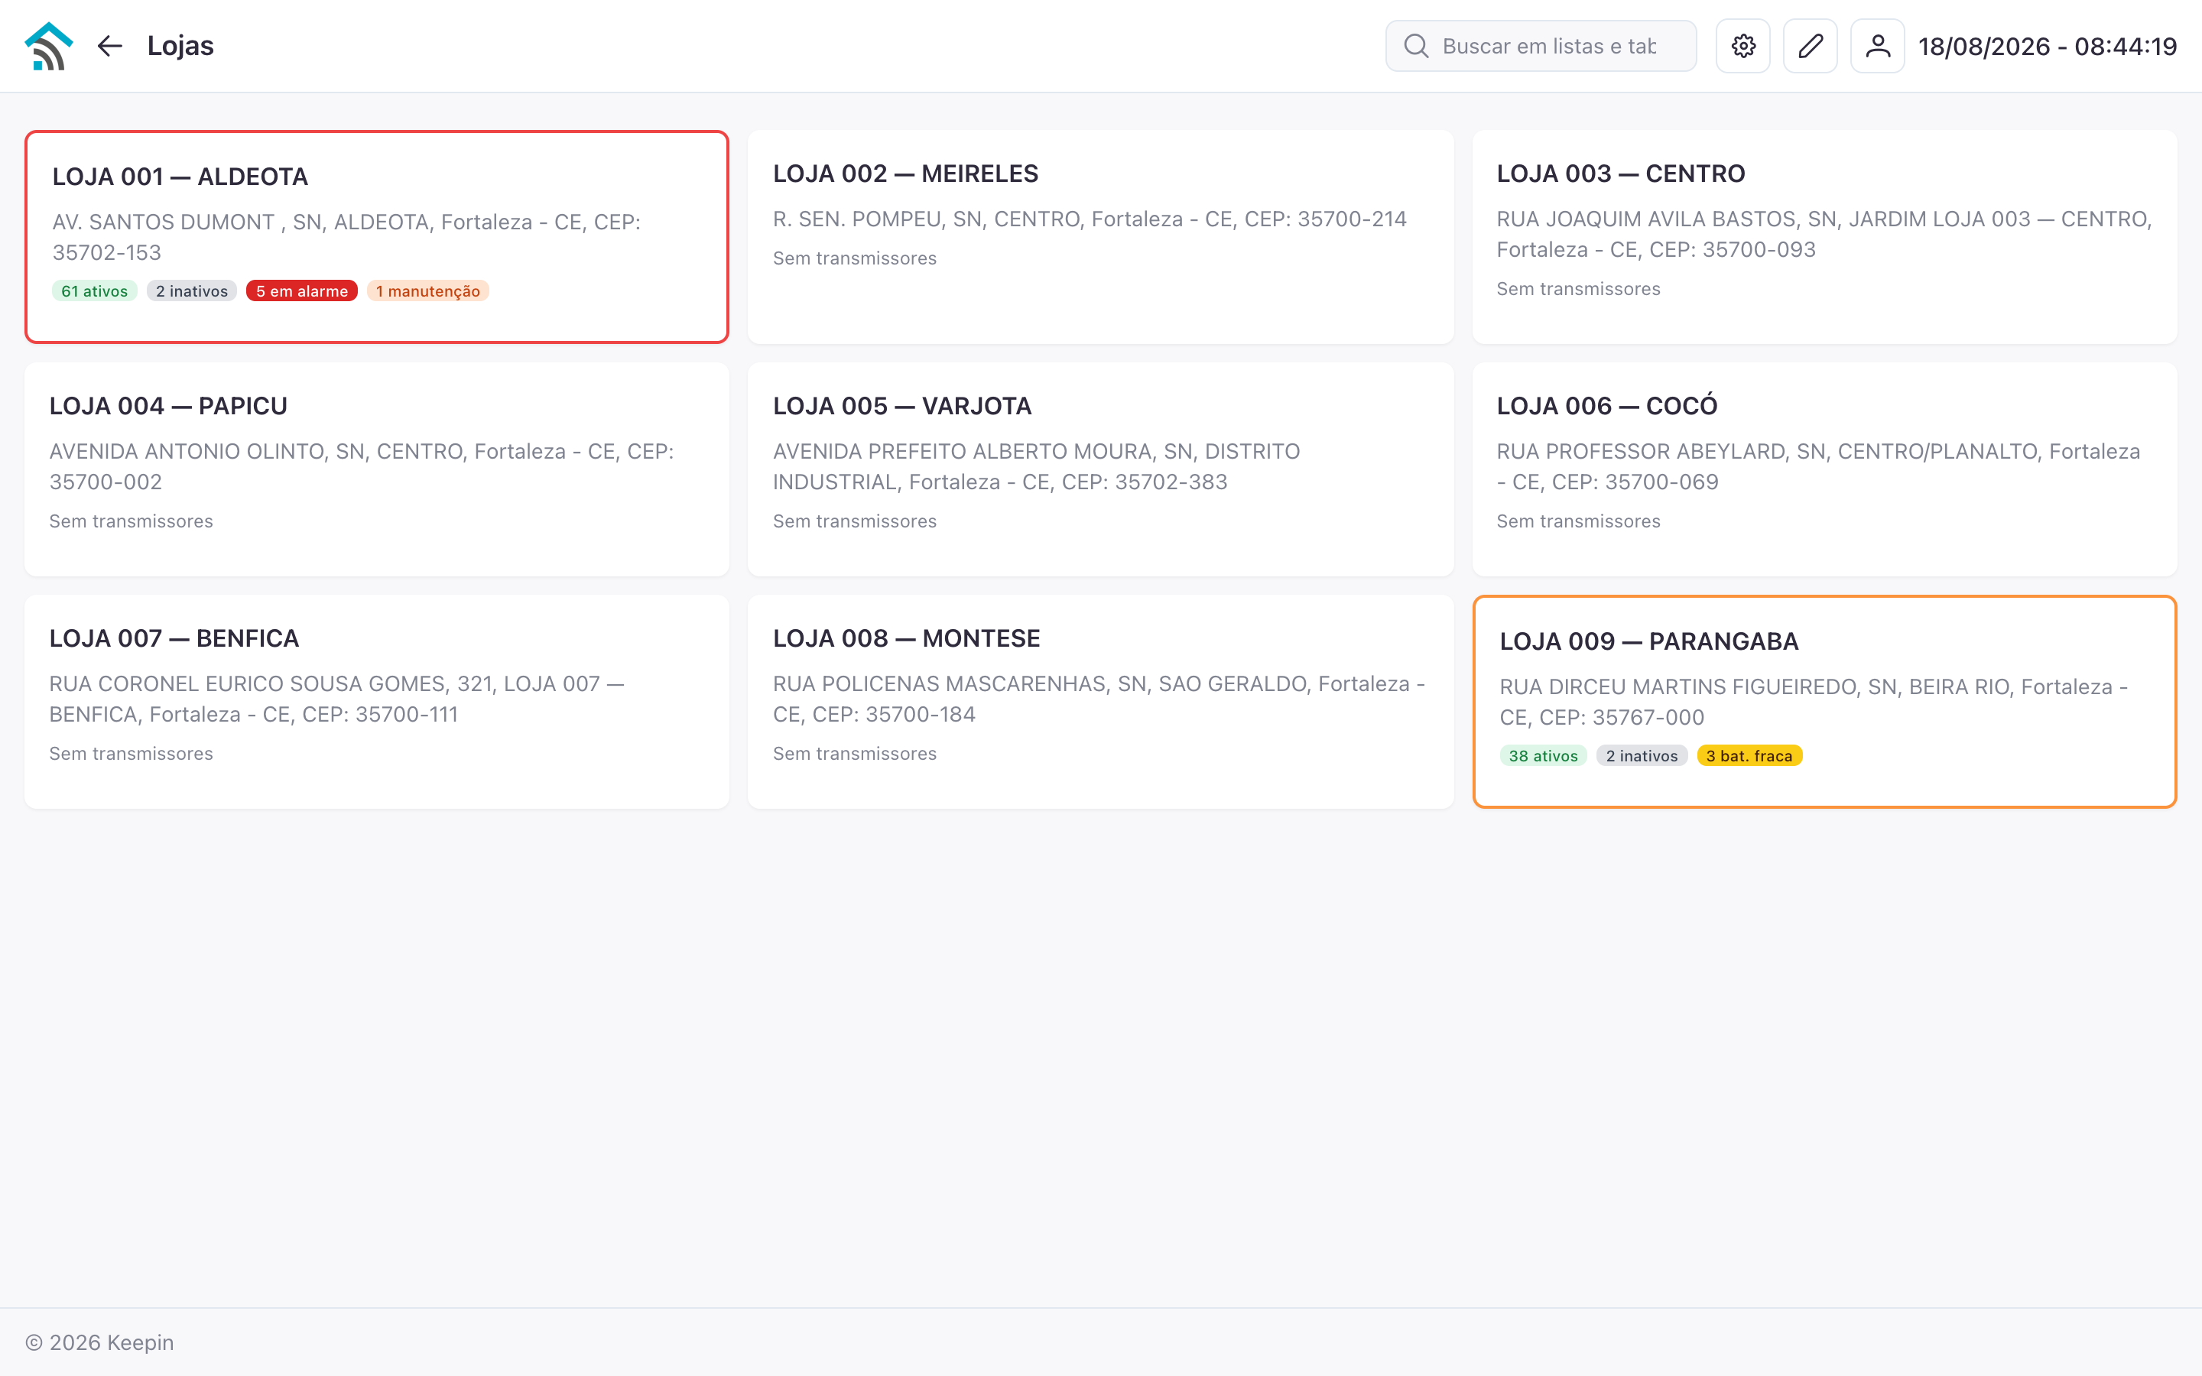Click the 'Lojas' page title
Screen dimensions: 2202x1376
[180, 46]
